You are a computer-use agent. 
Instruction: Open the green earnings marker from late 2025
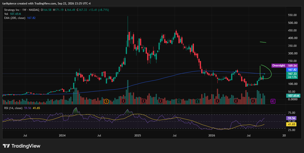197,101
